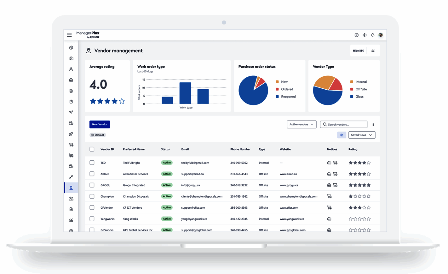Open the user avatar profile menu
Image resolution: width=448 pixels, height=274 pixels.
[381, 35]
